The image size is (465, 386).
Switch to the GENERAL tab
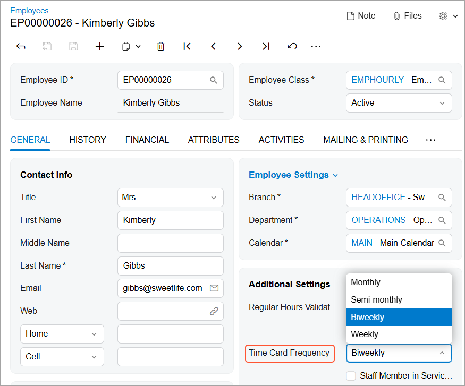click(x=30, y=140)
